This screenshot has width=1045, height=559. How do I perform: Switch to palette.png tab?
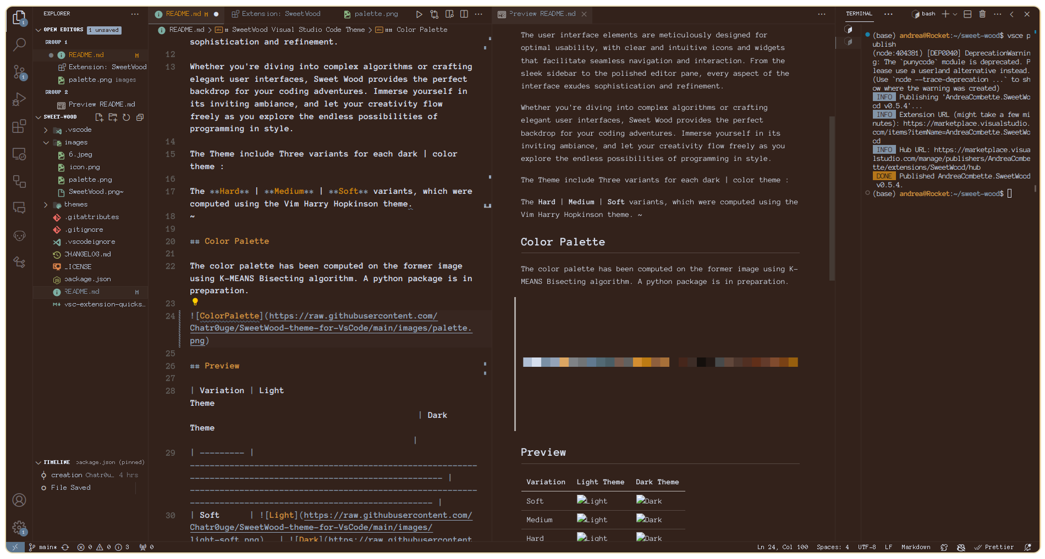tap(371, 14)
